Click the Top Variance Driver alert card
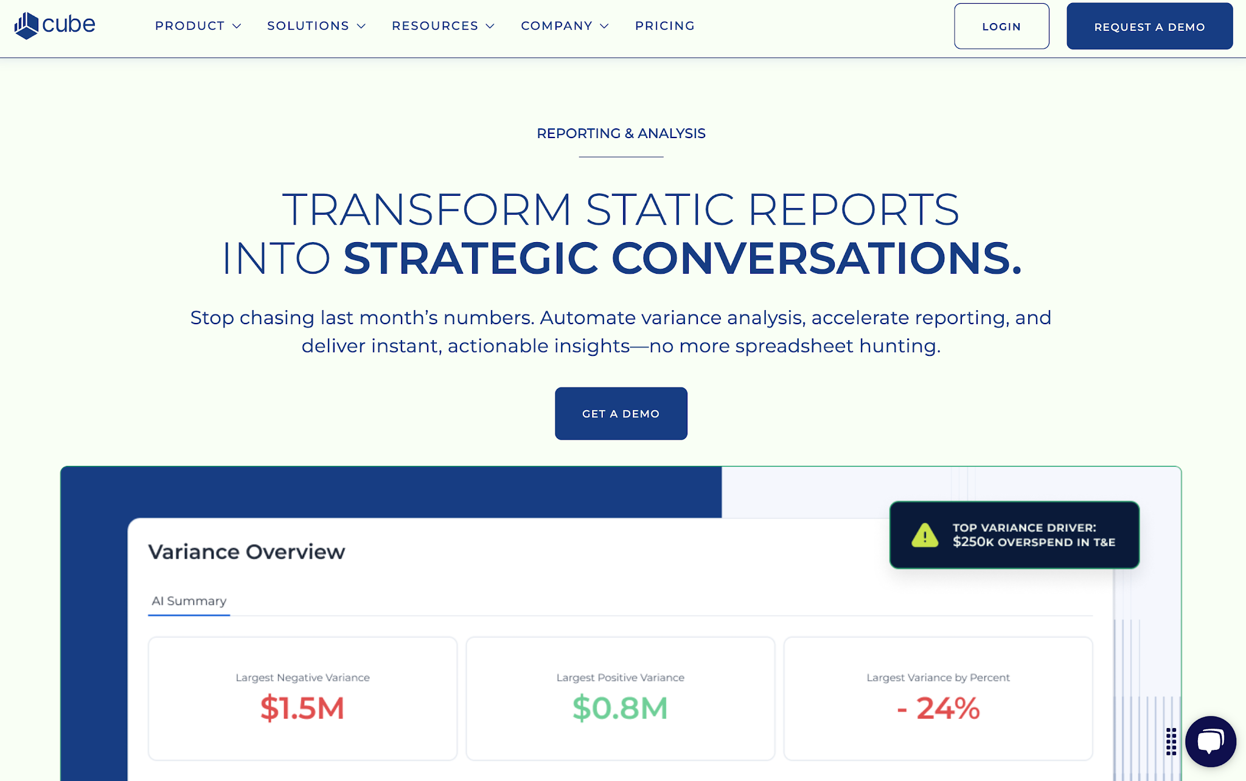Viewport: 1246px width, 781px height. [1014, 535]
